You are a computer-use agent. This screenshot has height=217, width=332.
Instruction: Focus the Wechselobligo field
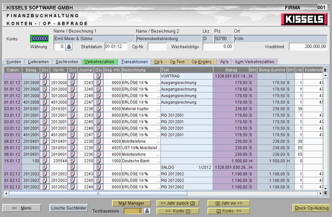(218, 47)
